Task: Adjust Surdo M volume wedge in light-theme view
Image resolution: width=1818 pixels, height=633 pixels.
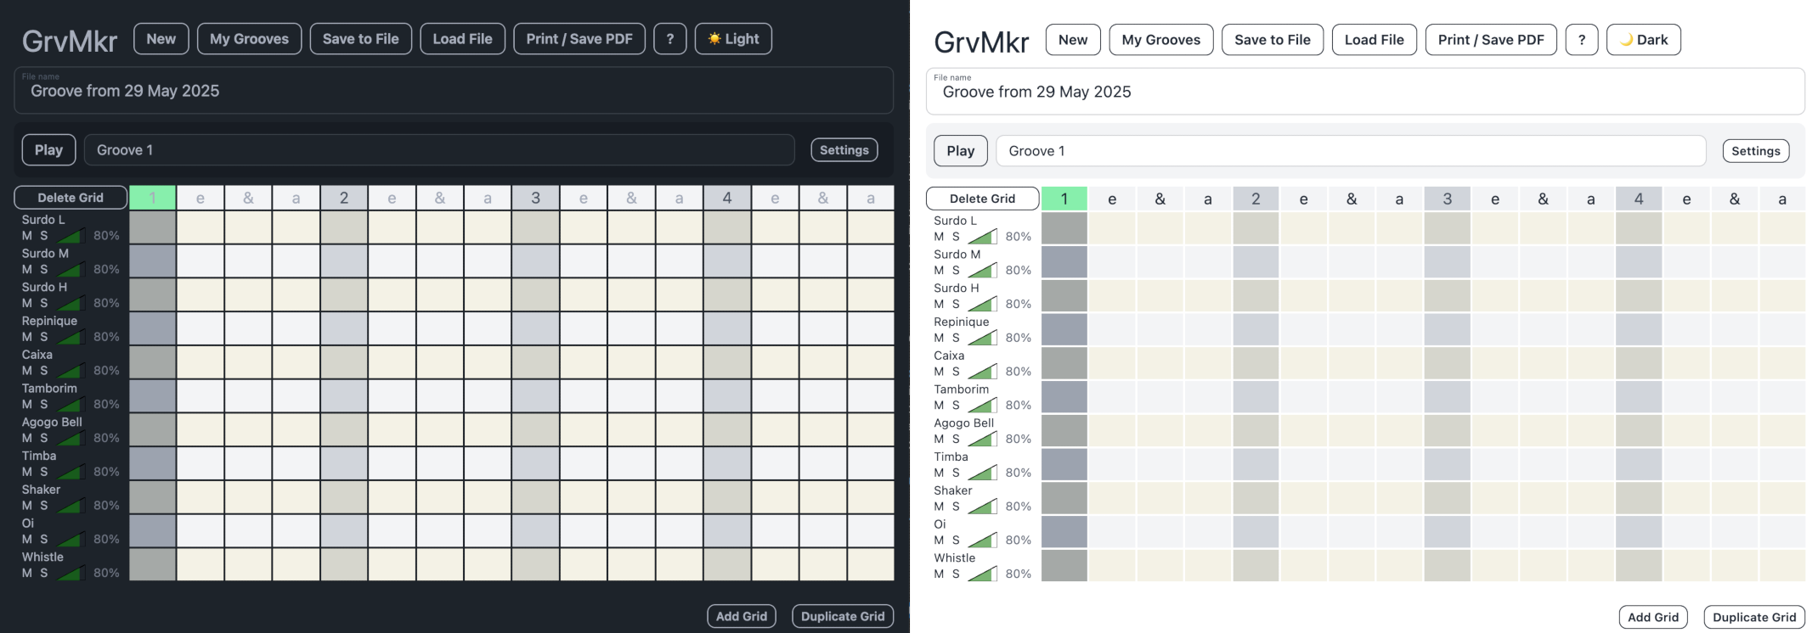Action: [983, 271]
